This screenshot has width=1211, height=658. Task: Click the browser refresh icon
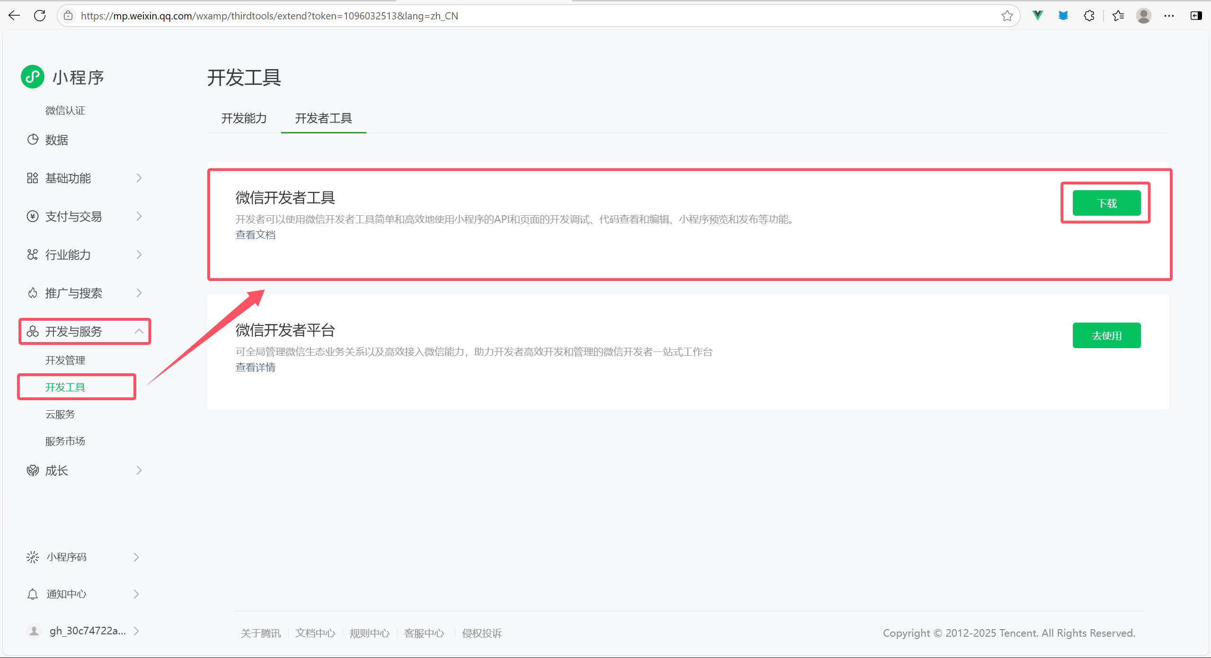40,16
